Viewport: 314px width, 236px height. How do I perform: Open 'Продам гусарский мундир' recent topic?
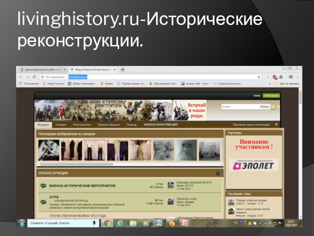pyautogui.click(x=251, y=200)
